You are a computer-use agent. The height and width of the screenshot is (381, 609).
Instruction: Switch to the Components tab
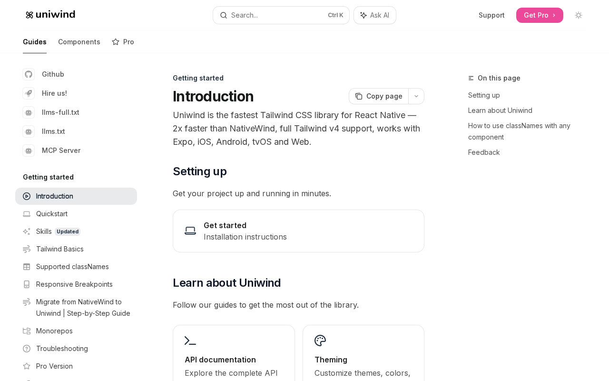tap(79, 42)
